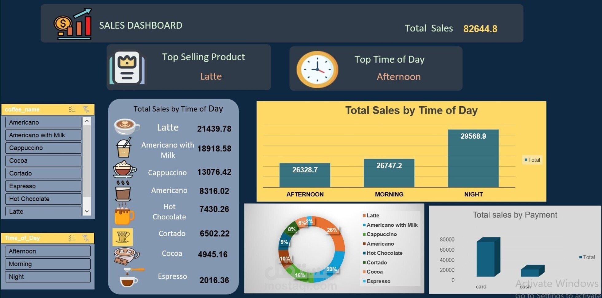Click the highlighted Cortado filter icon
The height and width of the screenshot is (298, 602).
(x=123, y=237)
